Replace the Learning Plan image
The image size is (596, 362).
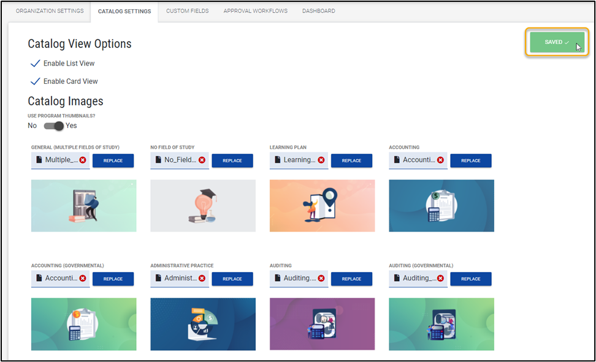point(351,160)
